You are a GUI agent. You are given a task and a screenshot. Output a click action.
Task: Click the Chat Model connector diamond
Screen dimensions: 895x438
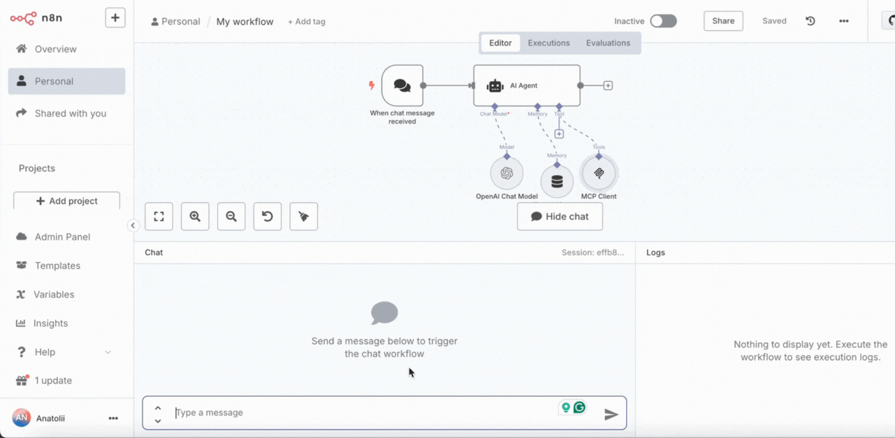(494, 106)
